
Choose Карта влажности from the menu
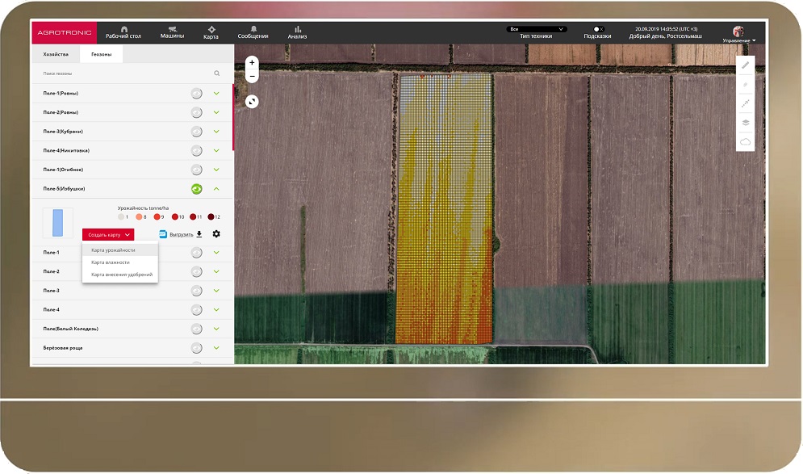111,262
